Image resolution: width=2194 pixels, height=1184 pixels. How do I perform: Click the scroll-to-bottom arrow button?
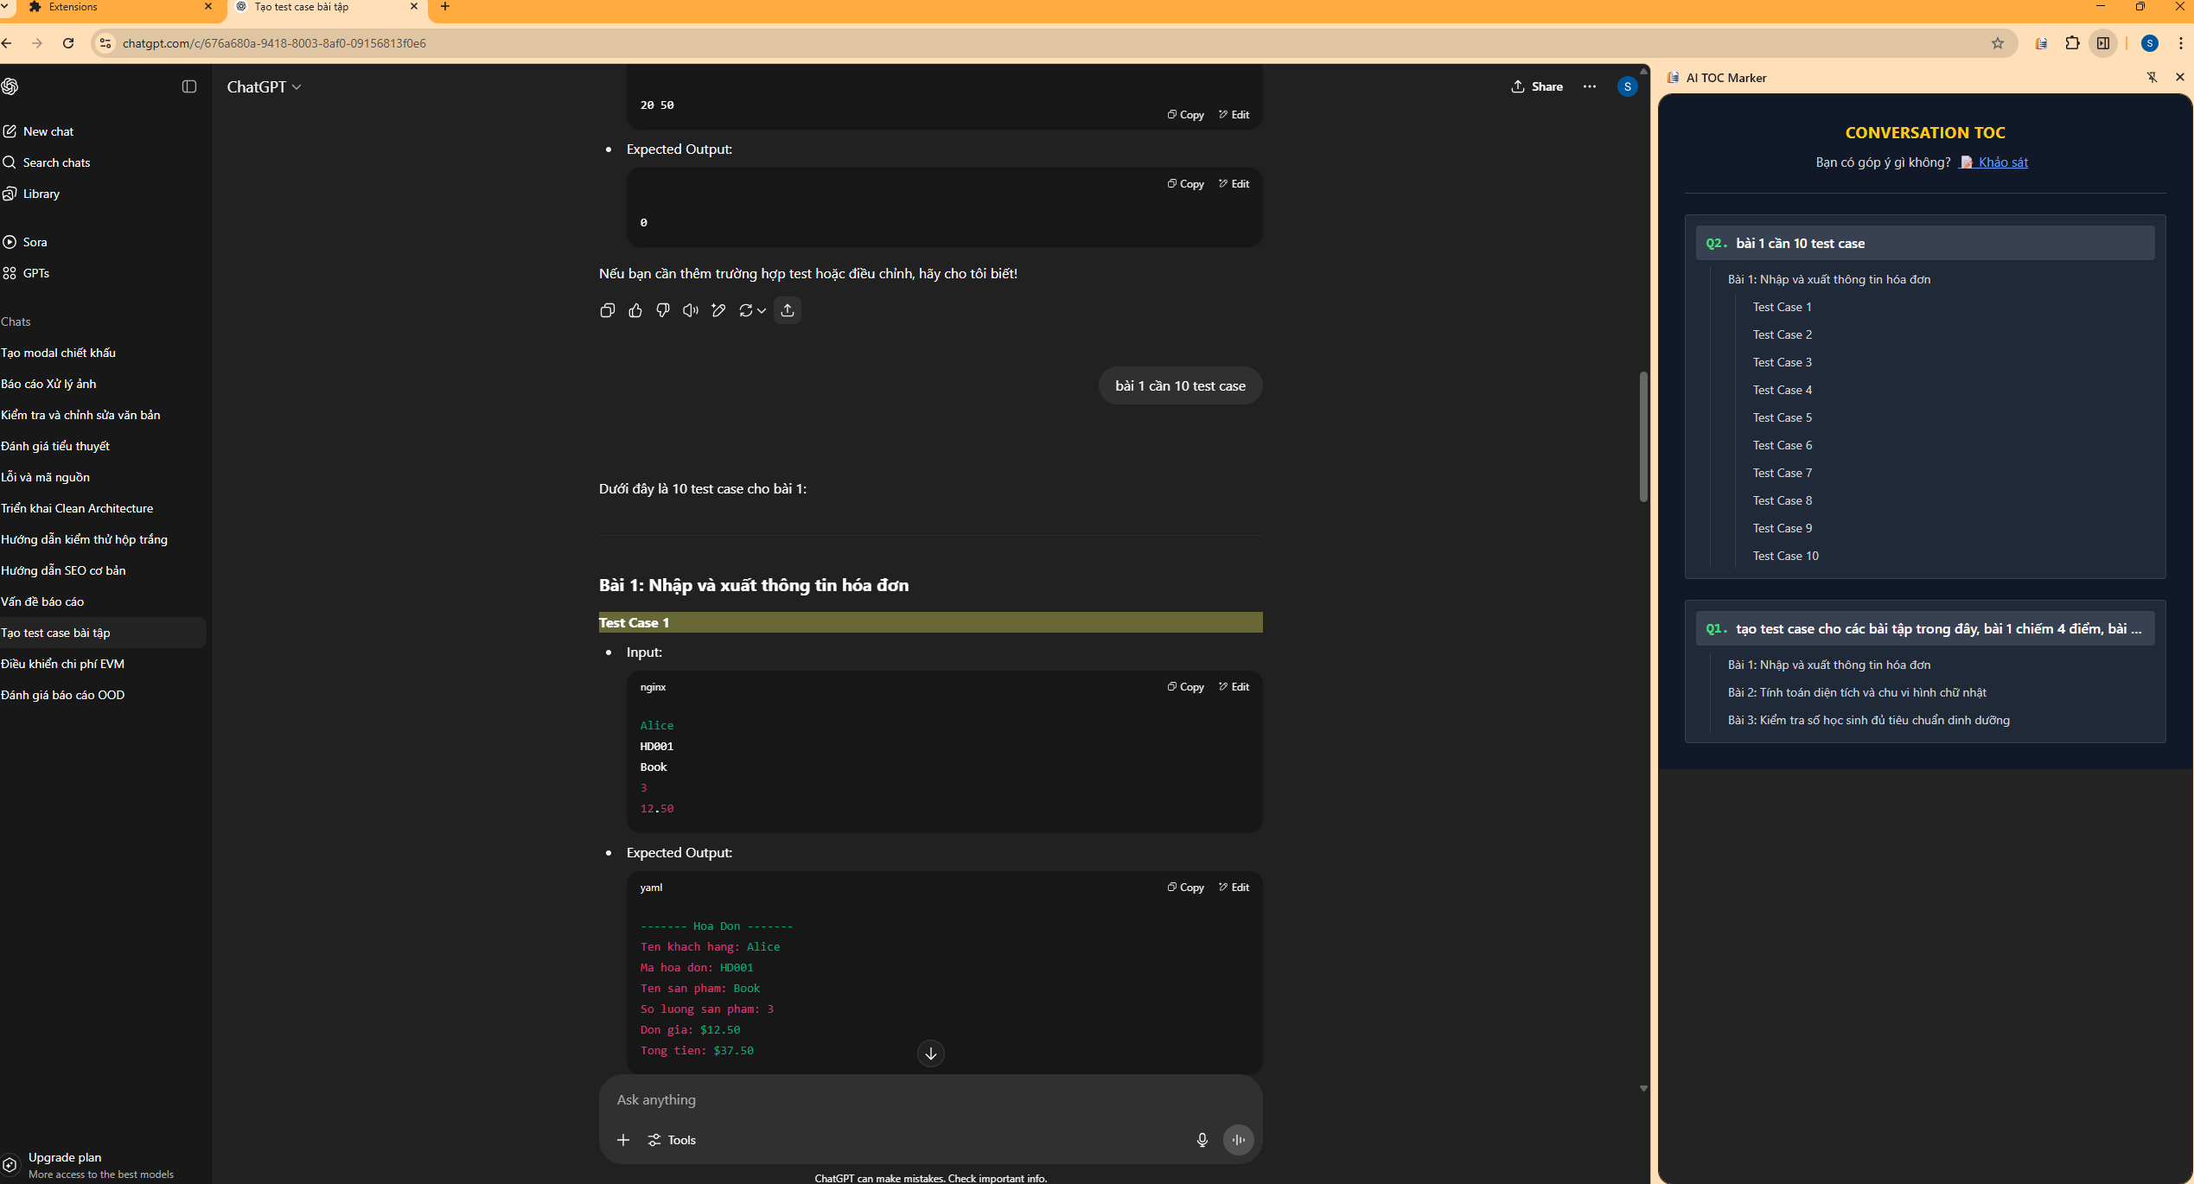[x=930, y=1054]
